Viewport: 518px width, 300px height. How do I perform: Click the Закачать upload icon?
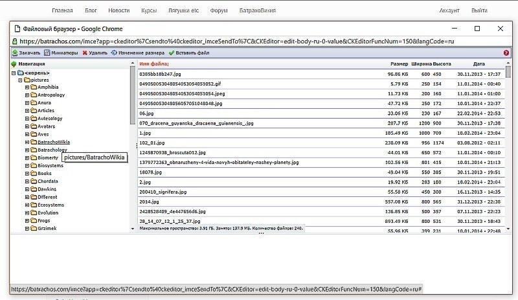(15, 53)
